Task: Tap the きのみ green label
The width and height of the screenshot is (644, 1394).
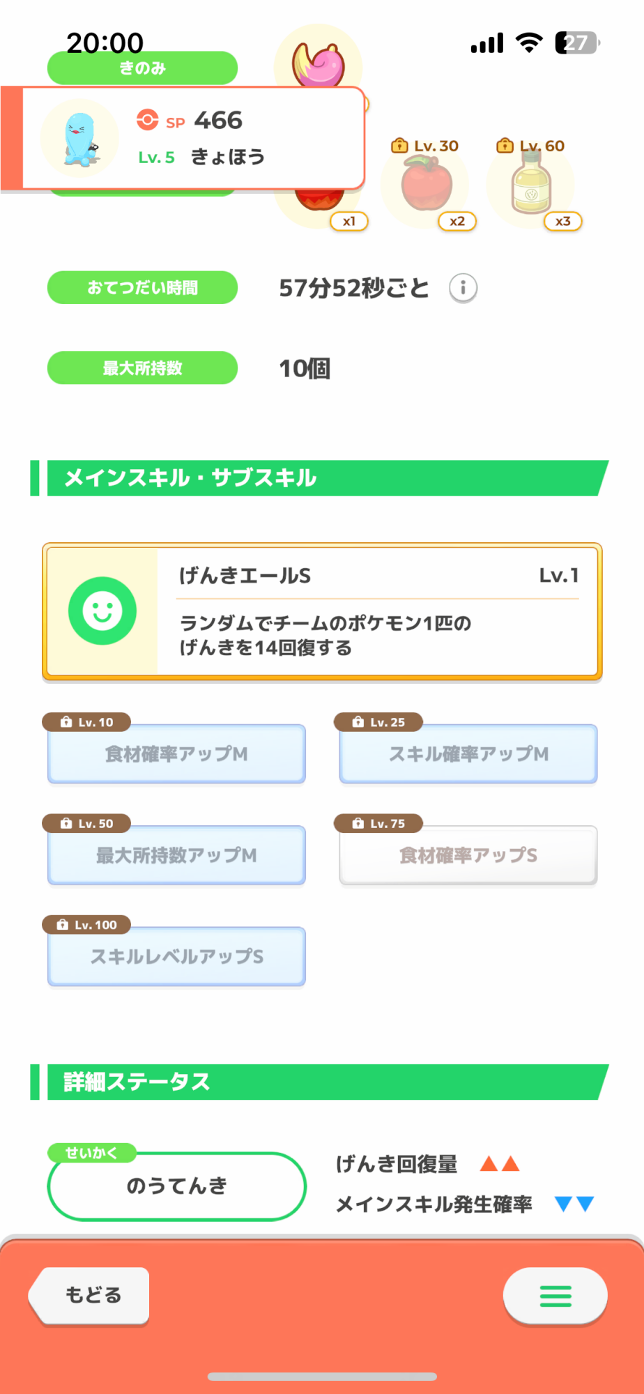Action: pyautogui.click(x=142, y=68)
